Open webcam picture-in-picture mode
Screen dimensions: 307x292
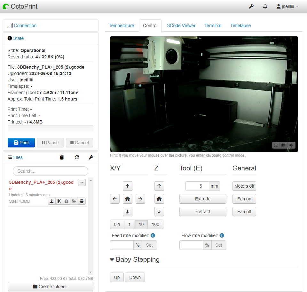(283, 145)
